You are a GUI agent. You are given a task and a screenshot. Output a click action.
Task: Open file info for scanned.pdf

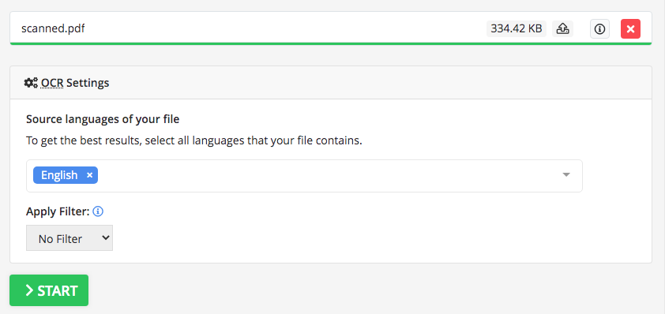click(x=599, y=29)
